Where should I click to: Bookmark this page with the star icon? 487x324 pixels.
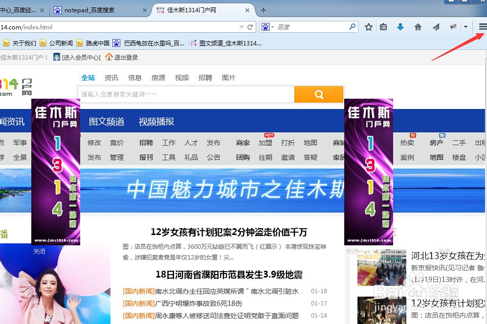(369, 27)
